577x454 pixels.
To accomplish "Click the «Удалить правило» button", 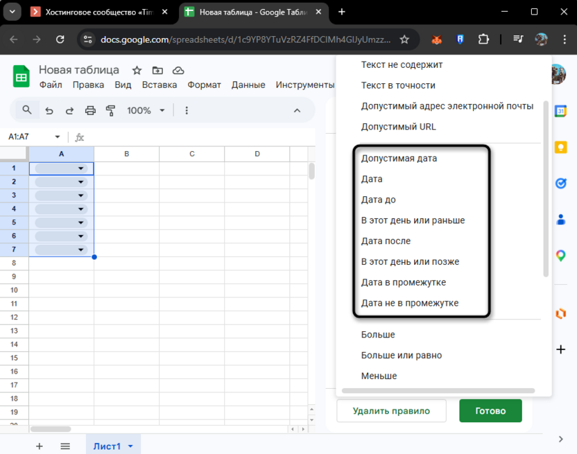I will (x=390, y=410).
